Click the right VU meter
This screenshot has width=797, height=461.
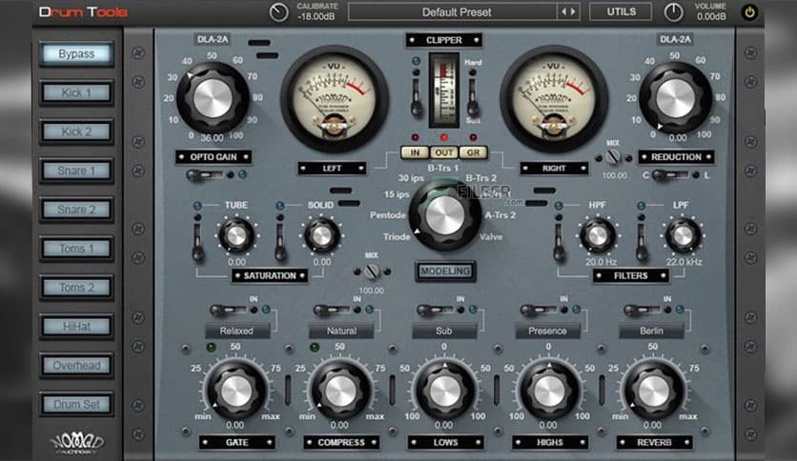554,98
